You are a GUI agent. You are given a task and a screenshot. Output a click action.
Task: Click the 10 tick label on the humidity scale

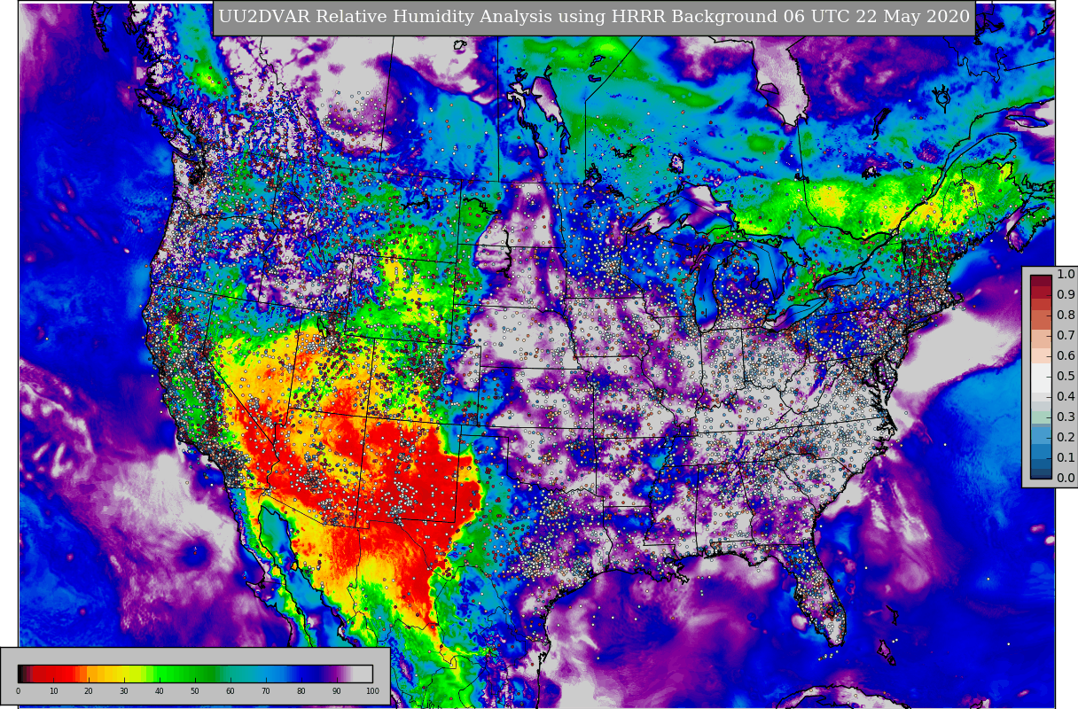pyautogui.click(x=53, y=691)
